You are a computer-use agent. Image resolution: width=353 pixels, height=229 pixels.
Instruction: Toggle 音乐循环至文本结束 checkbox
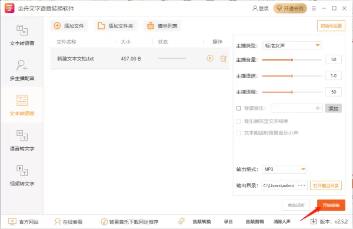click(x=238, y=121)
